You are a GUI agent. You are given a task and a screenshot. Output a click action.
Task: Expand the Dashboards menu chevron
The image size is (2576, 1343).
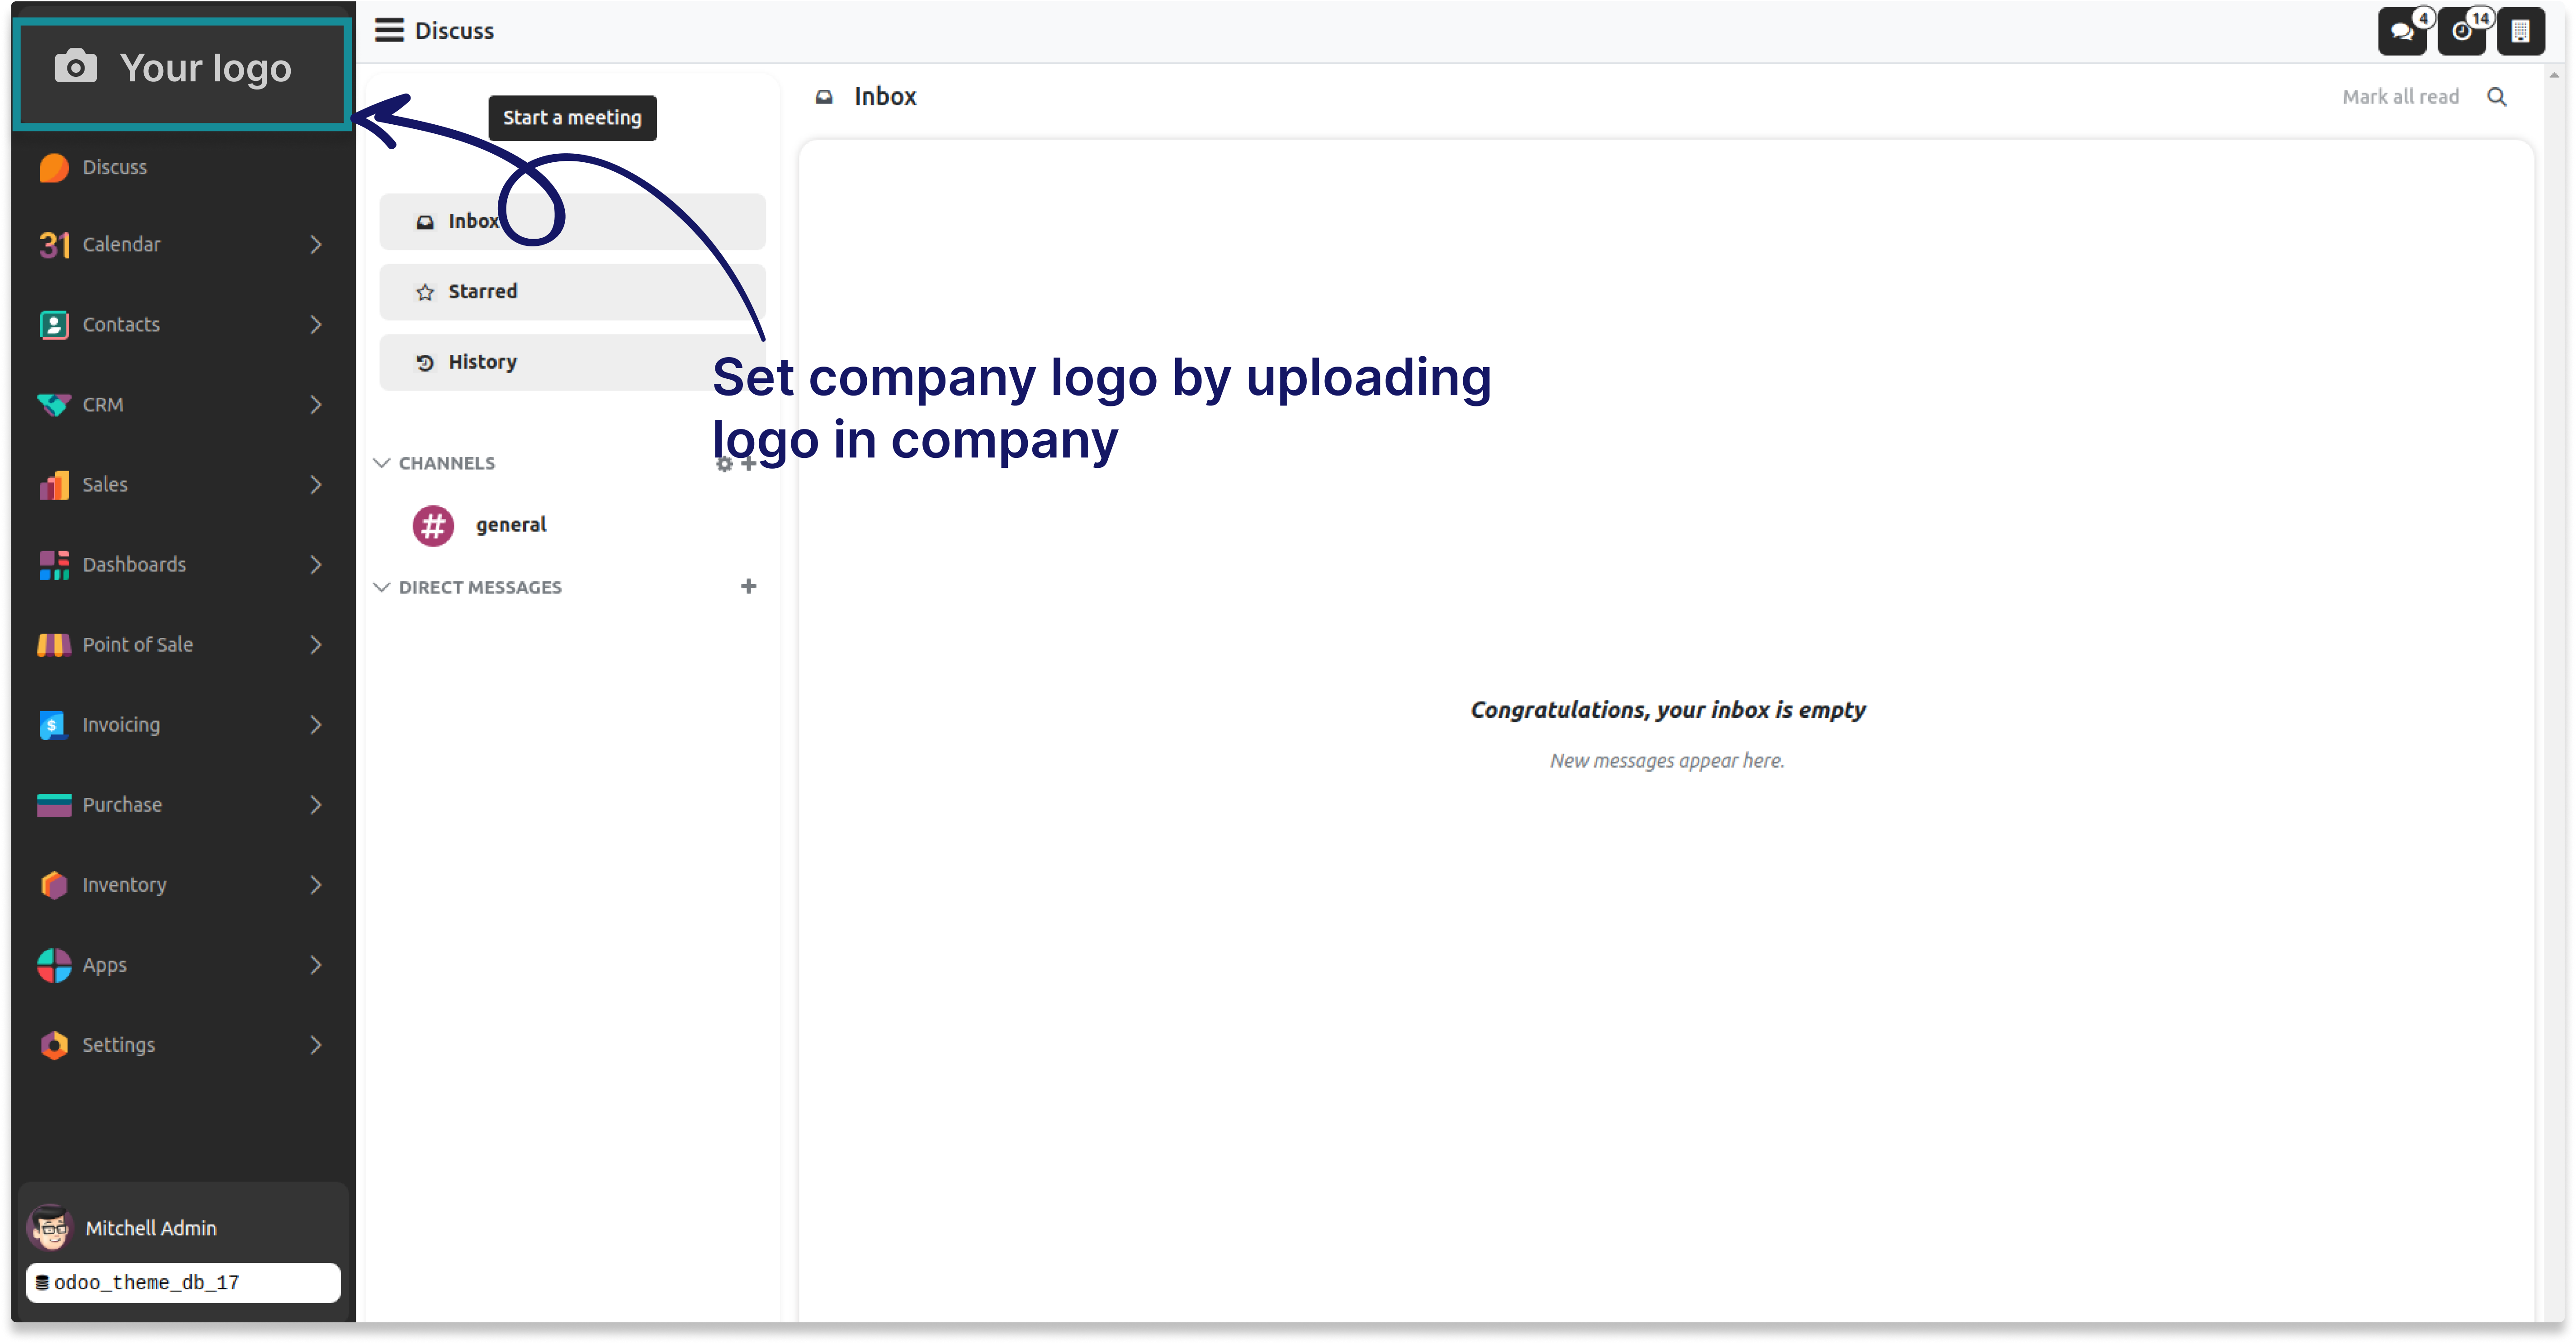pyautogui.click(x=316, y=565)
